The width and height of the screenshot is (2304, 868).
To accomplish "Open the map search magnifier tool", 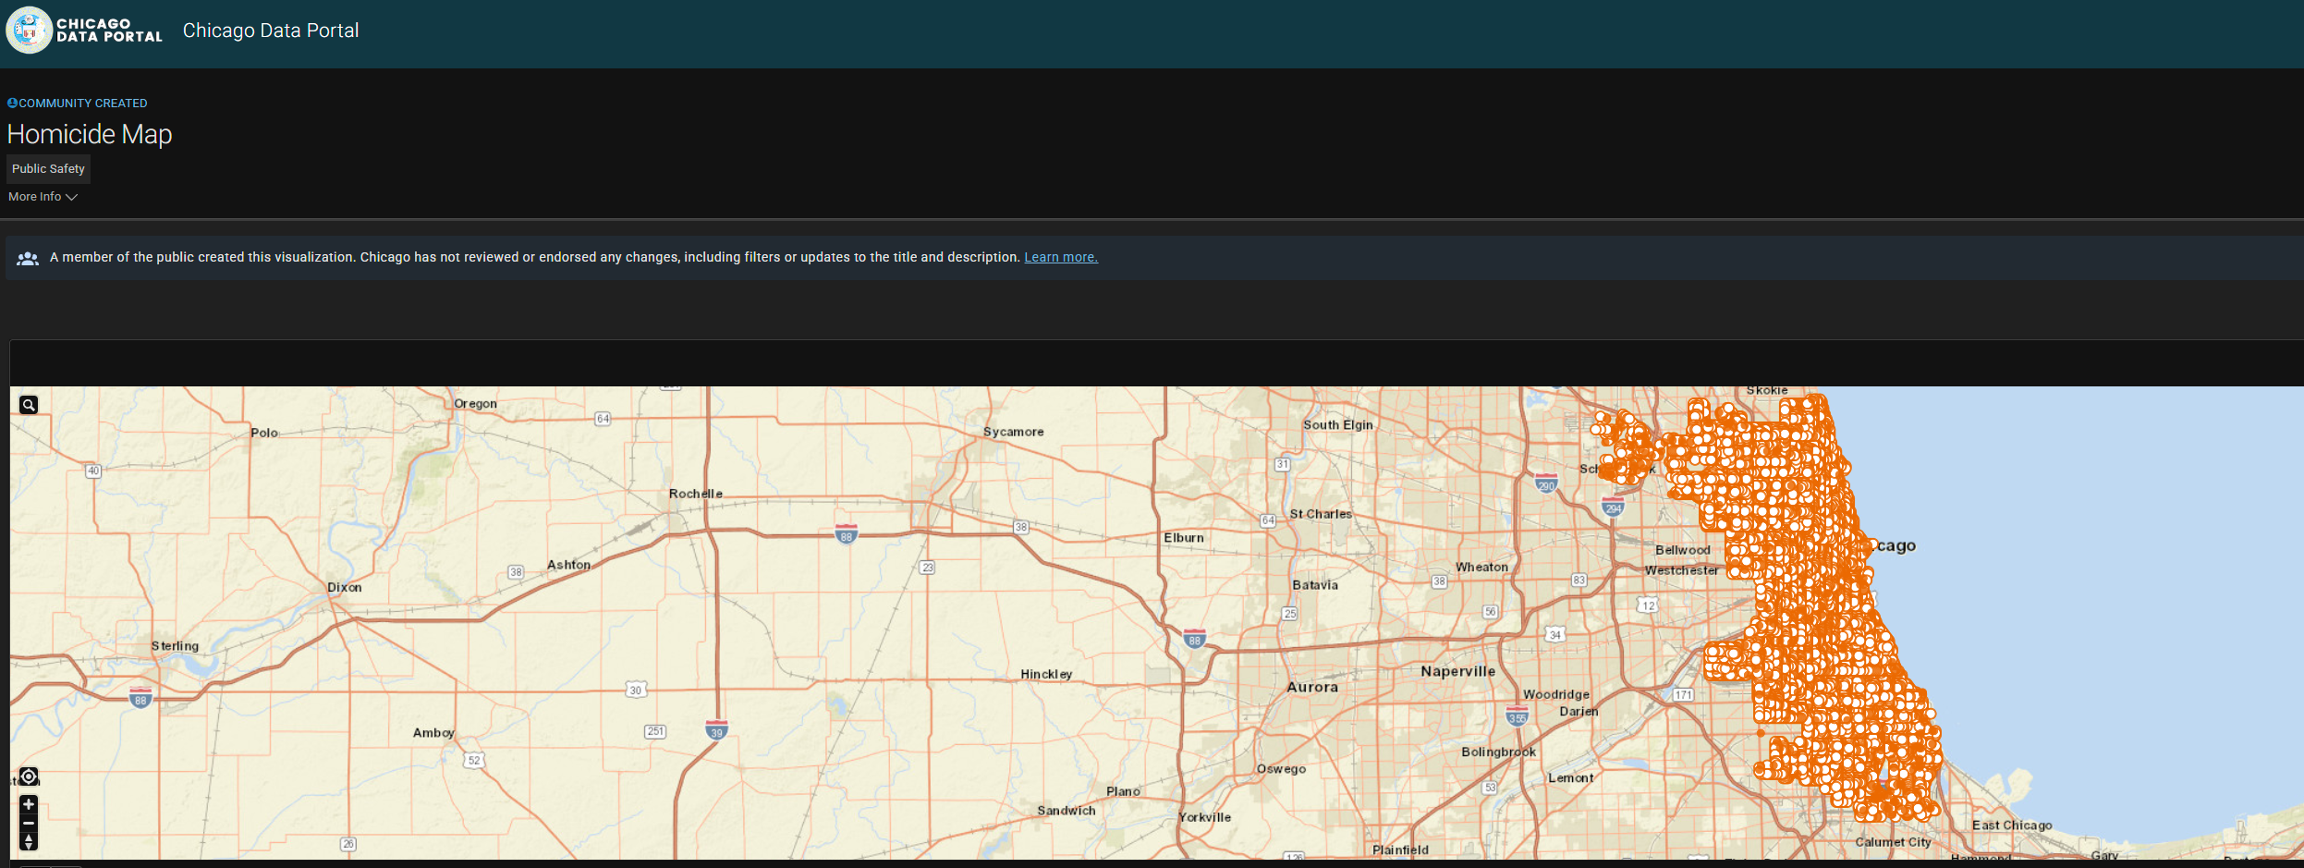I will (x=29, y=405).
